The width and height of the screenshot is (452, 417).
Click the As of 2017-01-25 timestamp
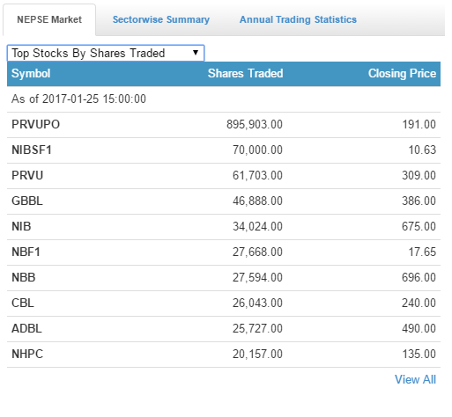78,99
